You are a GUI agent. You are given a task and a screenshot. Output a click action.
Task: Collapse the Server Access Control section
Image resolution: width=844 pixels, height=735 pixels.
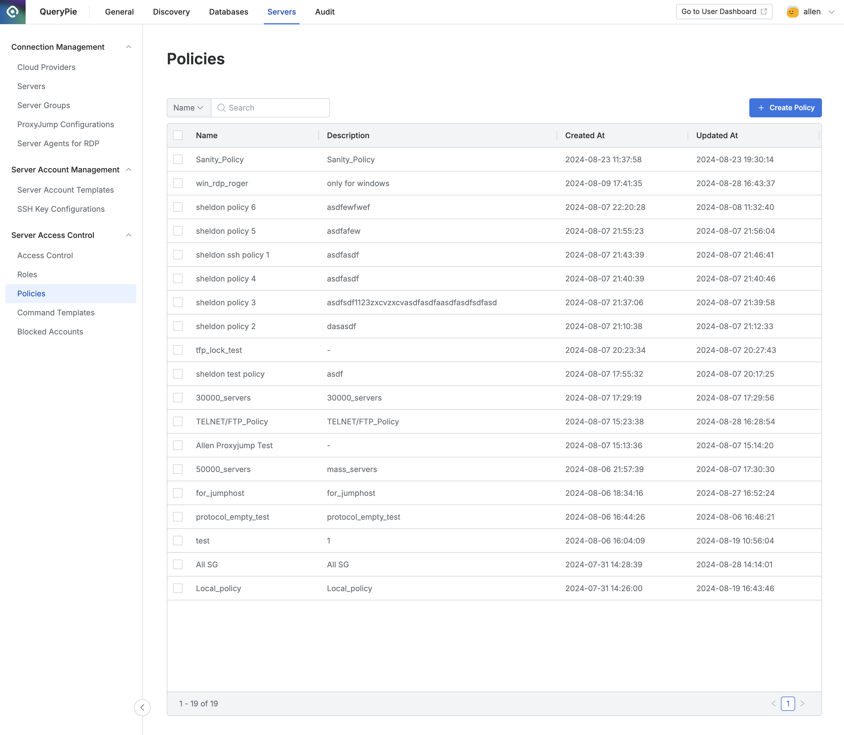tap(128, 235)
